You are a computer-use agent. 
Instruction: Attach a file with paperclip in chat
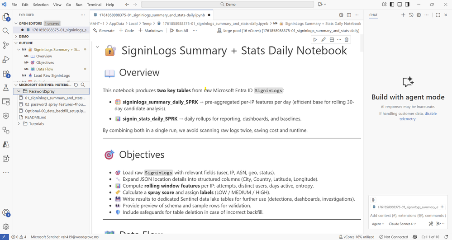pyautogui.click(x=373, y=200)
